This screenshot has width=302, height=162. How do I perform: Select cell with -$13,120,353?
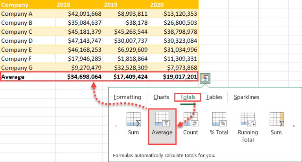(173, 14)
